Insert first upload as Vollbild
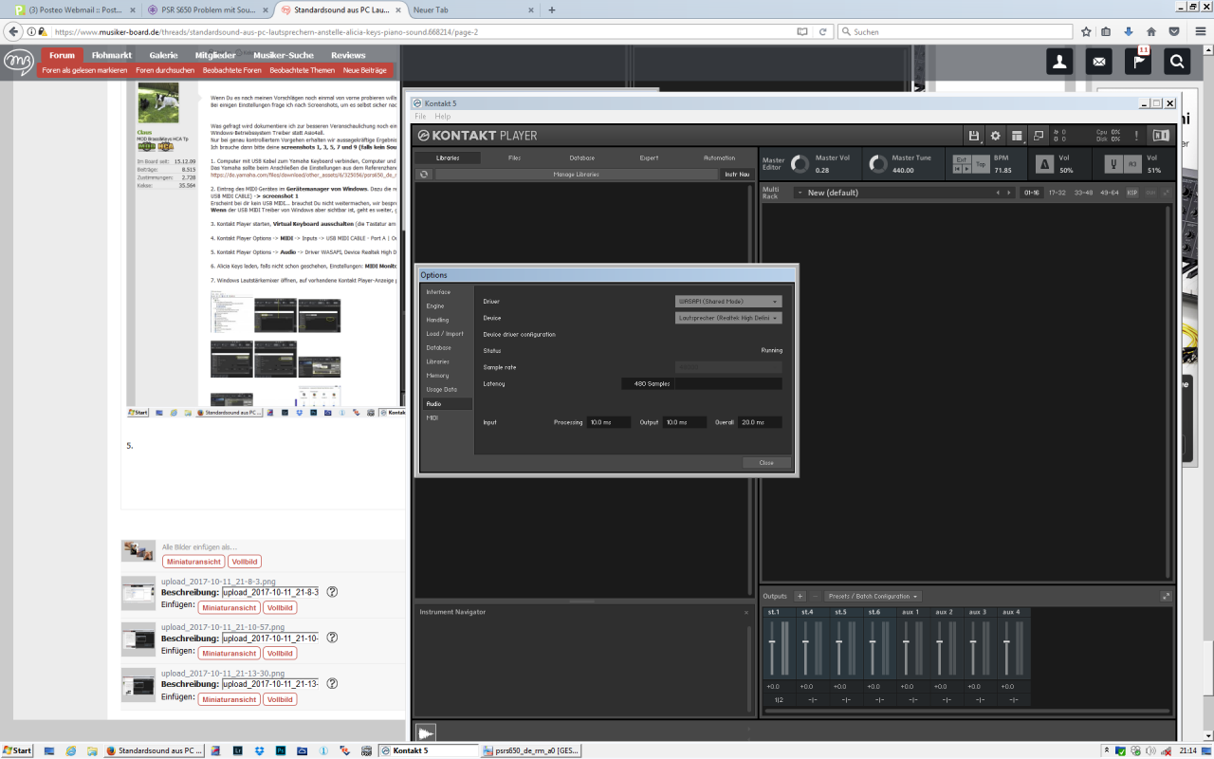Screen dimensions: 1214x759 pos(280,607)
